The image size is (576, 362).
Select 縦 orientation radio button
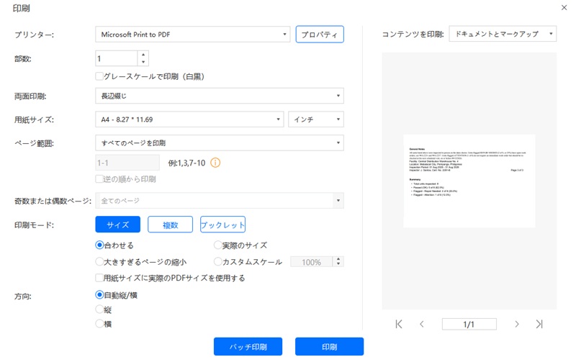99,309
